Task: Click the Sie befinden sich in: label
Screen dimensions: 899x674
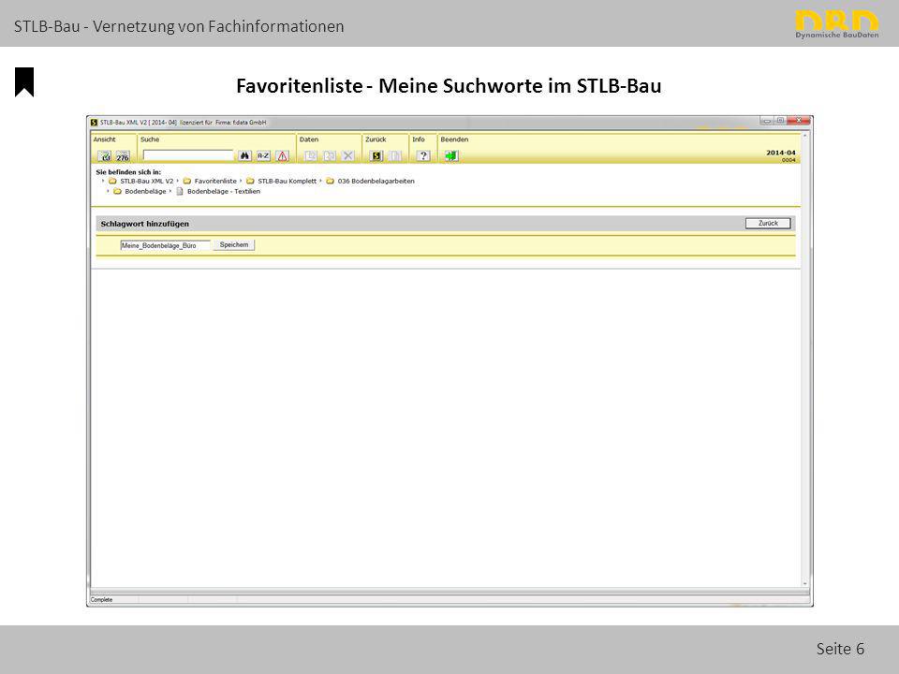Action: (x=128, y=172)
